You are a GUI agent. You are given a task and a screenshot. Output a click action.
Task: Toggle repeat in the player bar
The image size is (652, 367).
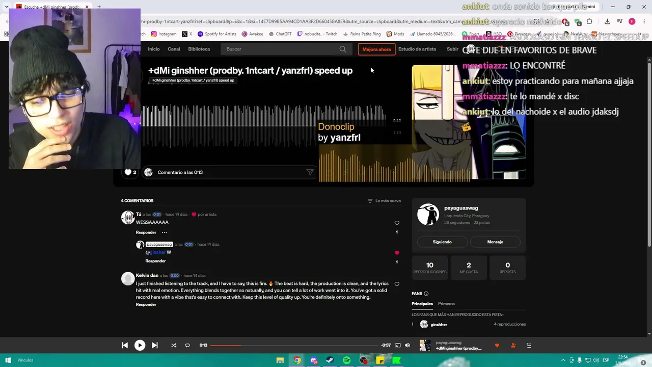click(x=187, y=345)
